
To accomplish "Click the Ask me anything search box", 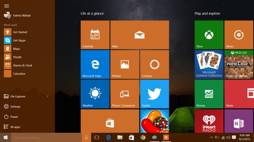I will pyautogui.click(x=46, y=137).
